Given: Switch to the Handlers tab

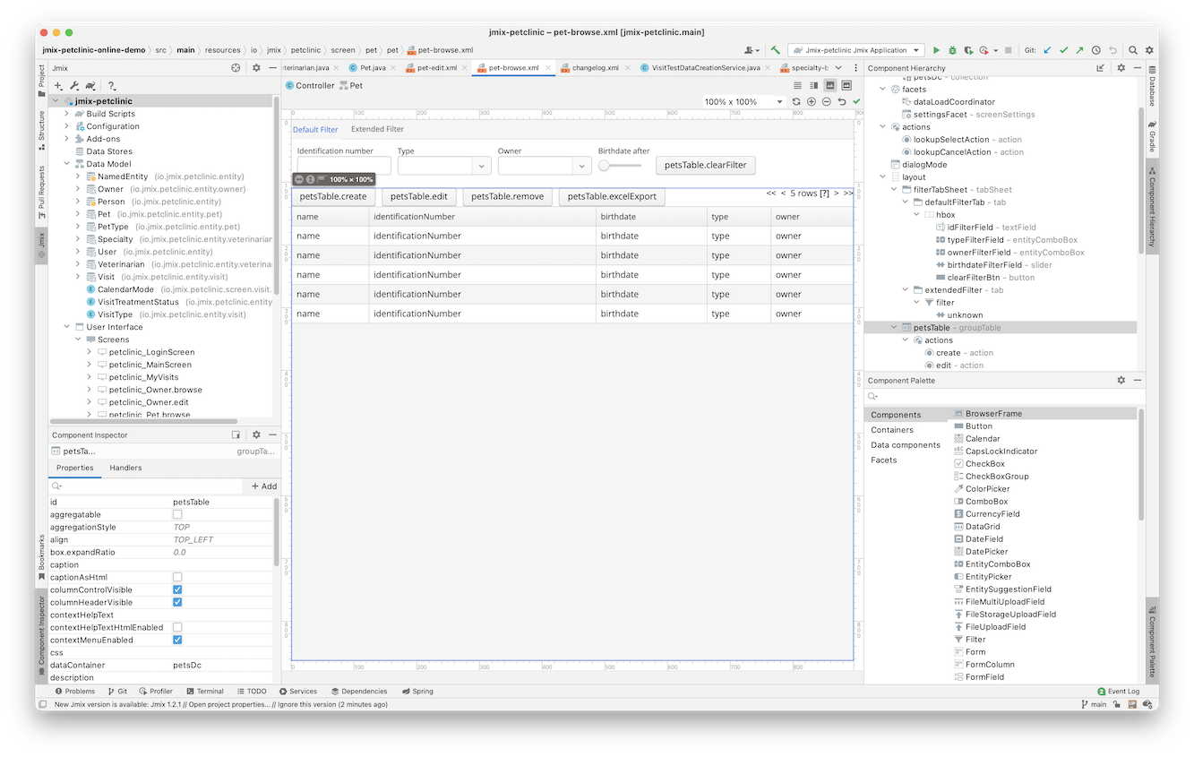Looking at the screenshot, I should [x=125, y=468].
